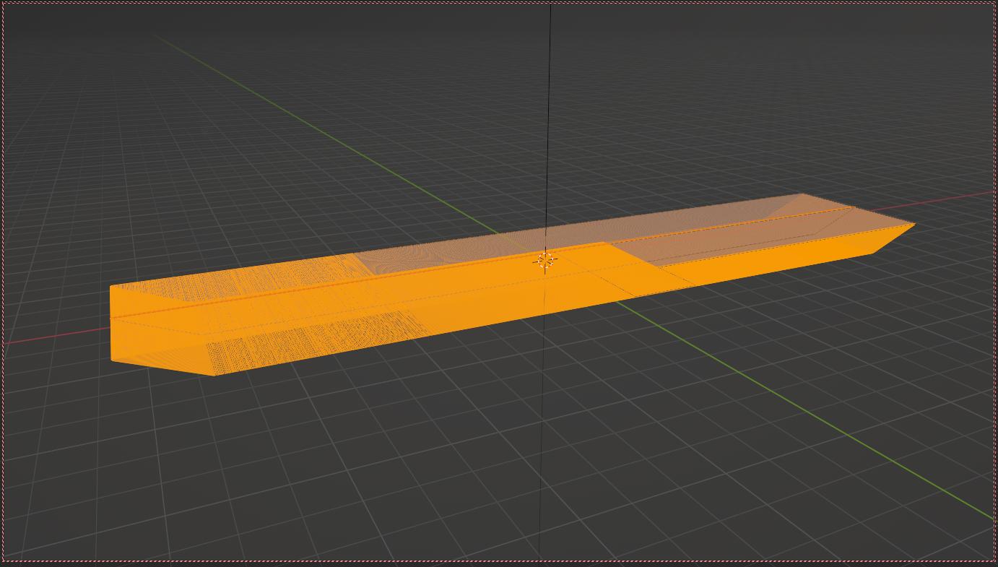
Task: Click the semi-transparent top face of the mesh
Action: click(722, 217)
